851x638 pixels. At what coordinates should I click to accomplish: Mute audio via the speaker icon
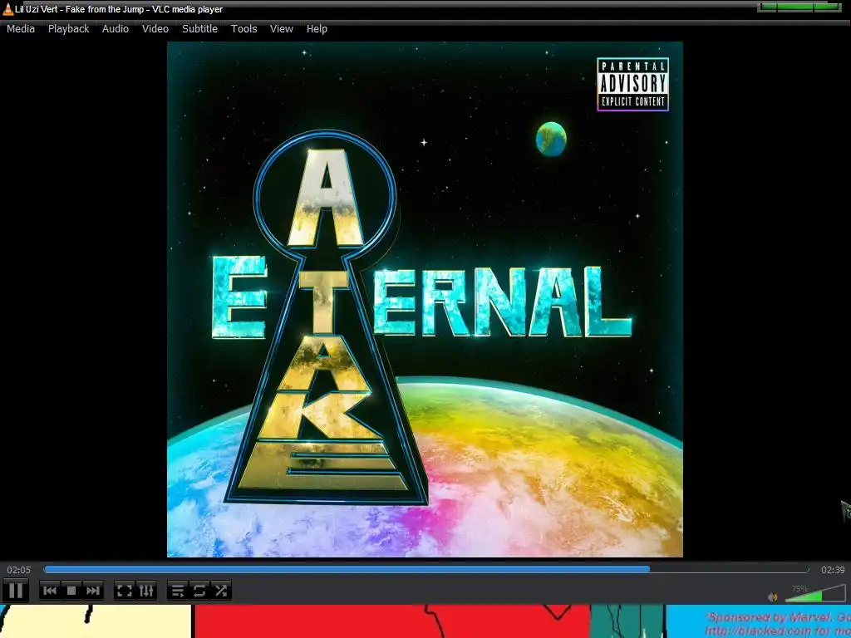(773, 596)
